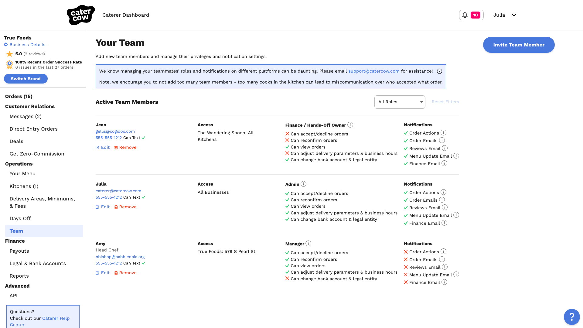583x328 pixels.
Task: Open Payouts under Finance
Action: (19, 251)
